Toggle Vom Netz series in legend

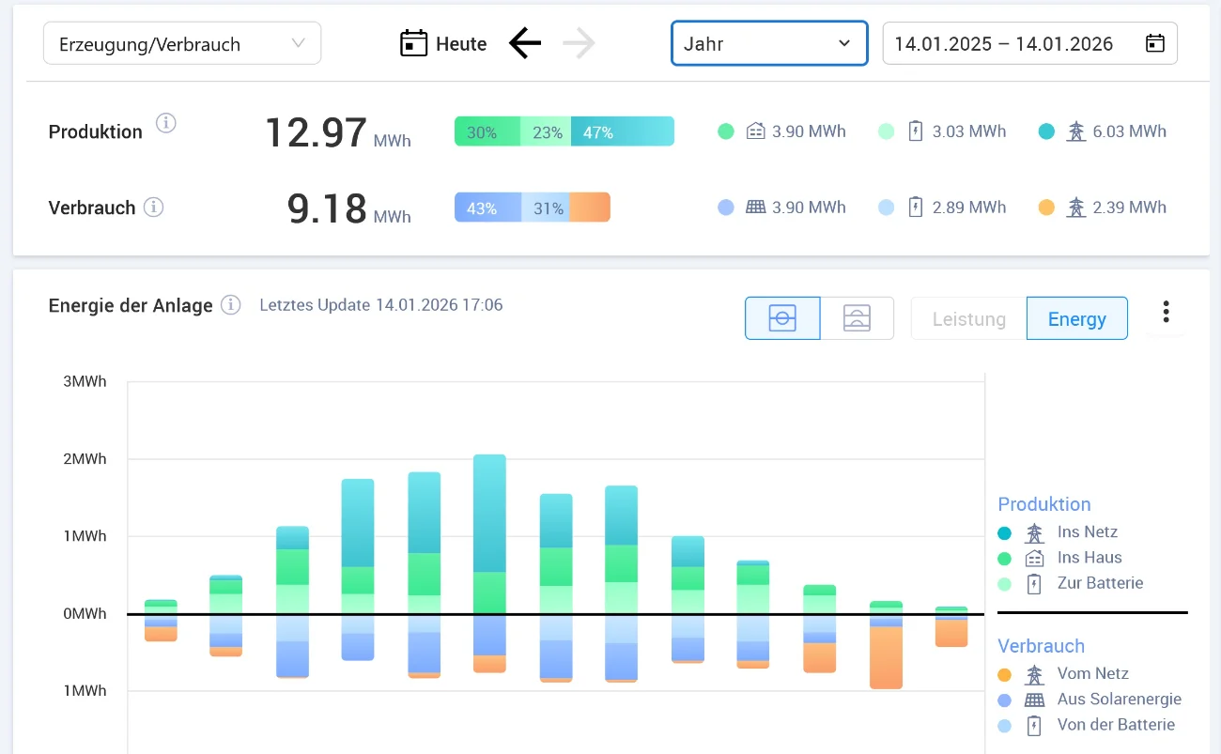(1092, 674)
